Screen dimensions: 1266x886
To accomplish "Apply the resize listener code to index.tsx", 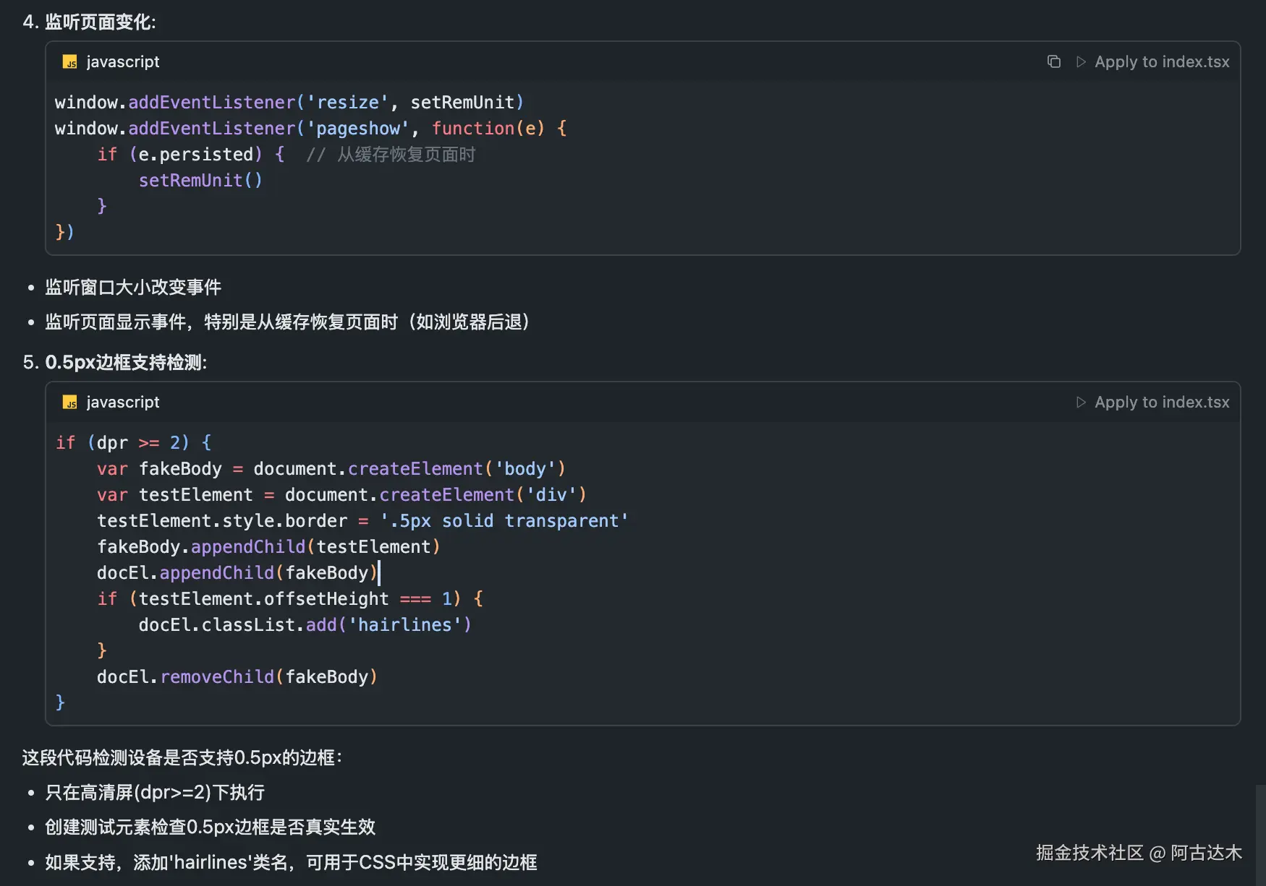I will click(x=1153, y=62).
